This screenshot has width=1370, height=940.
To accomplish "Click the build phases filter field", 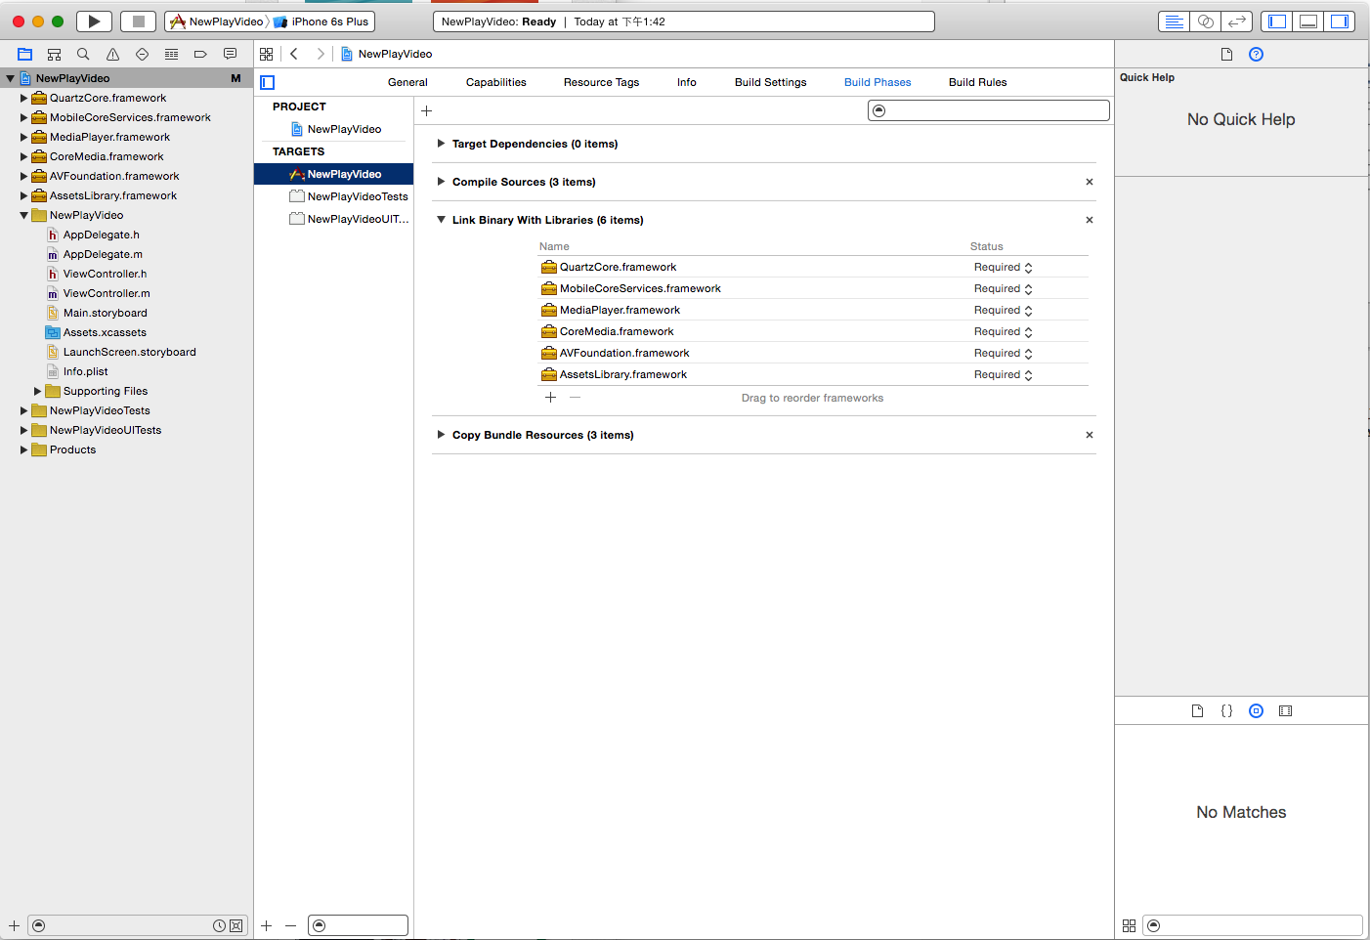I will click(x=989, y=110).
